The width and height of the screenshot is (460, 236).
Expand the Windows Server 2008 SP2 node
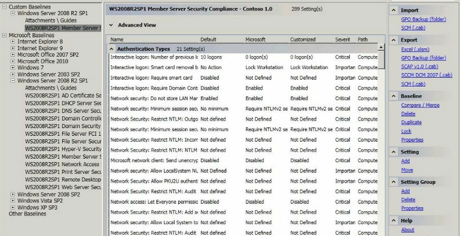tap(12, 194)
